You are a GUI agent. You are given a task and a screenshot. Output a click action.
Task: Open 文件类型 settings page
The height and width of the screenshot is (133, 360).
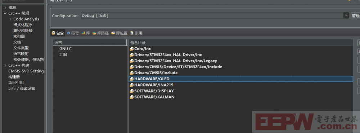[21, 48]
